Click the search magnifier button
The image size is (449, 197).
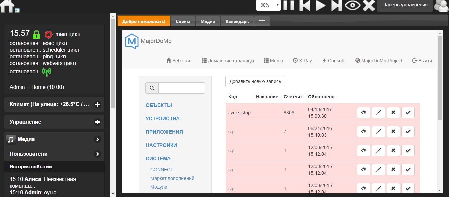point(152,88)
